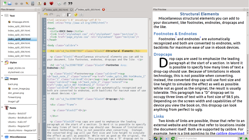The image size is (249, 140).
Task: Close the index_split_003.html tab with red X
Action: point(104,10)
